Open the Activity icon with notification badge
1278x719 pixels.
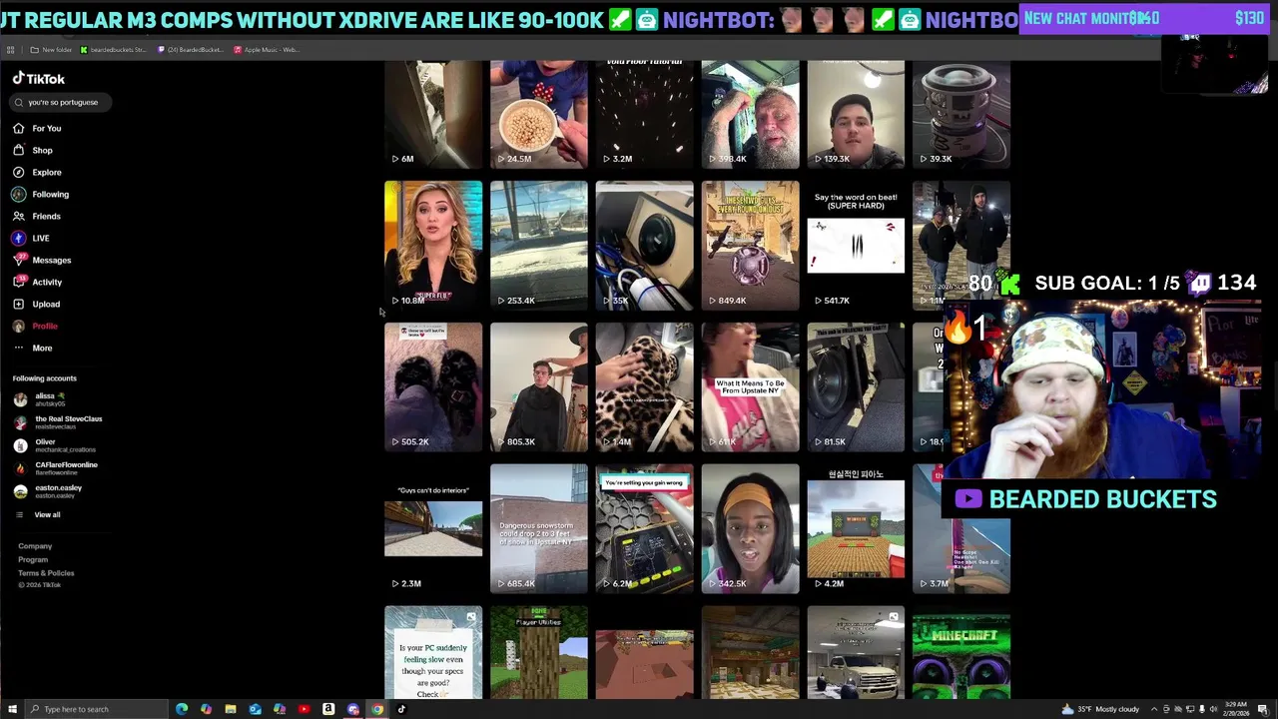click(x=18, y=282)
